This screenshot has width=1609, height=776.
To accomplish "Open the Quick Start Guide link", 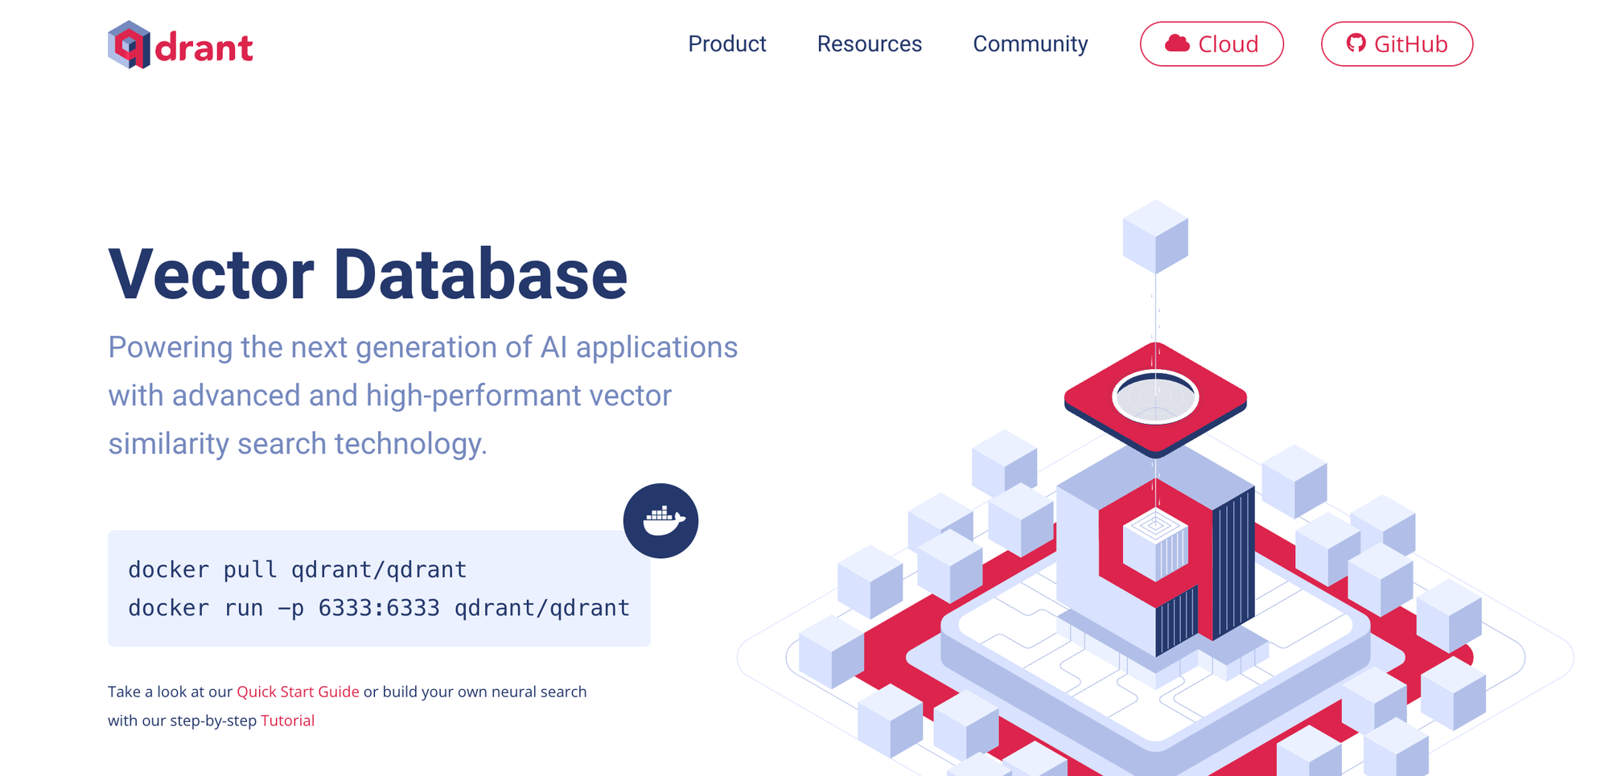I will click(298, 692).
